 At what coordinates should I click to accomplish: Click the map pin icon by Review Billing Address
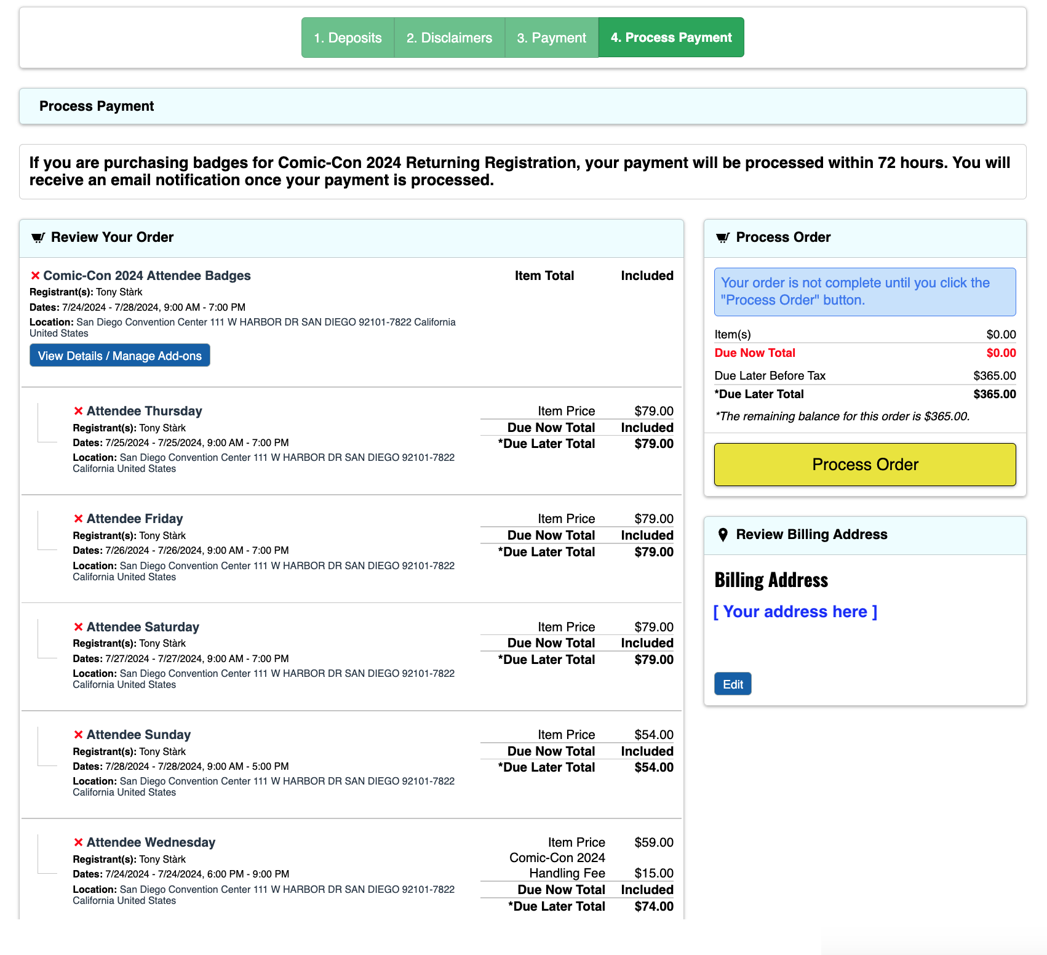(x=723, y=535)
